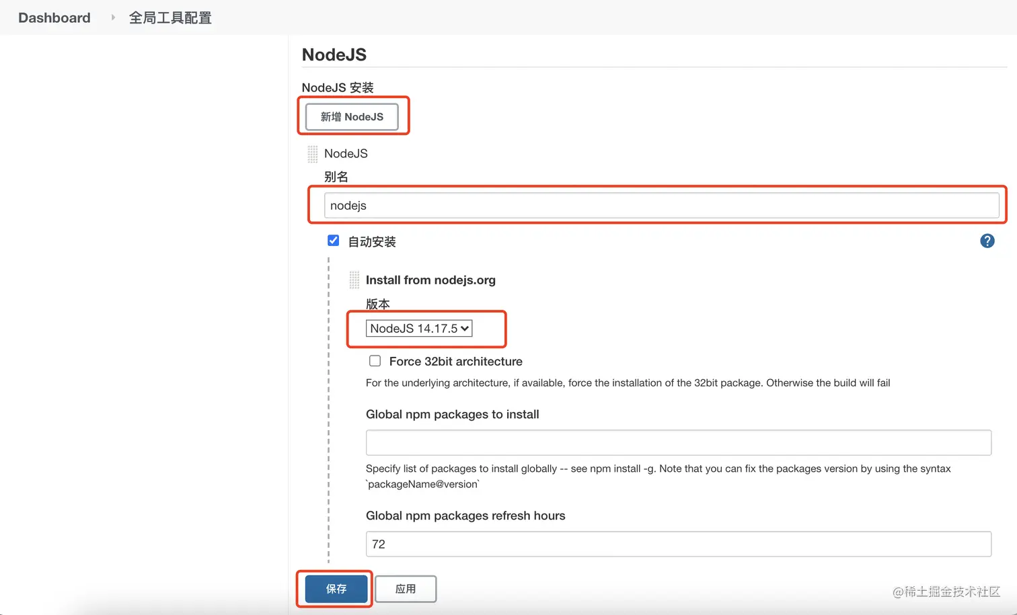The width and height of the screenshot is (1017, 615).
Task: Focus the npm packages refresh hours field
Action: (679, 544)
